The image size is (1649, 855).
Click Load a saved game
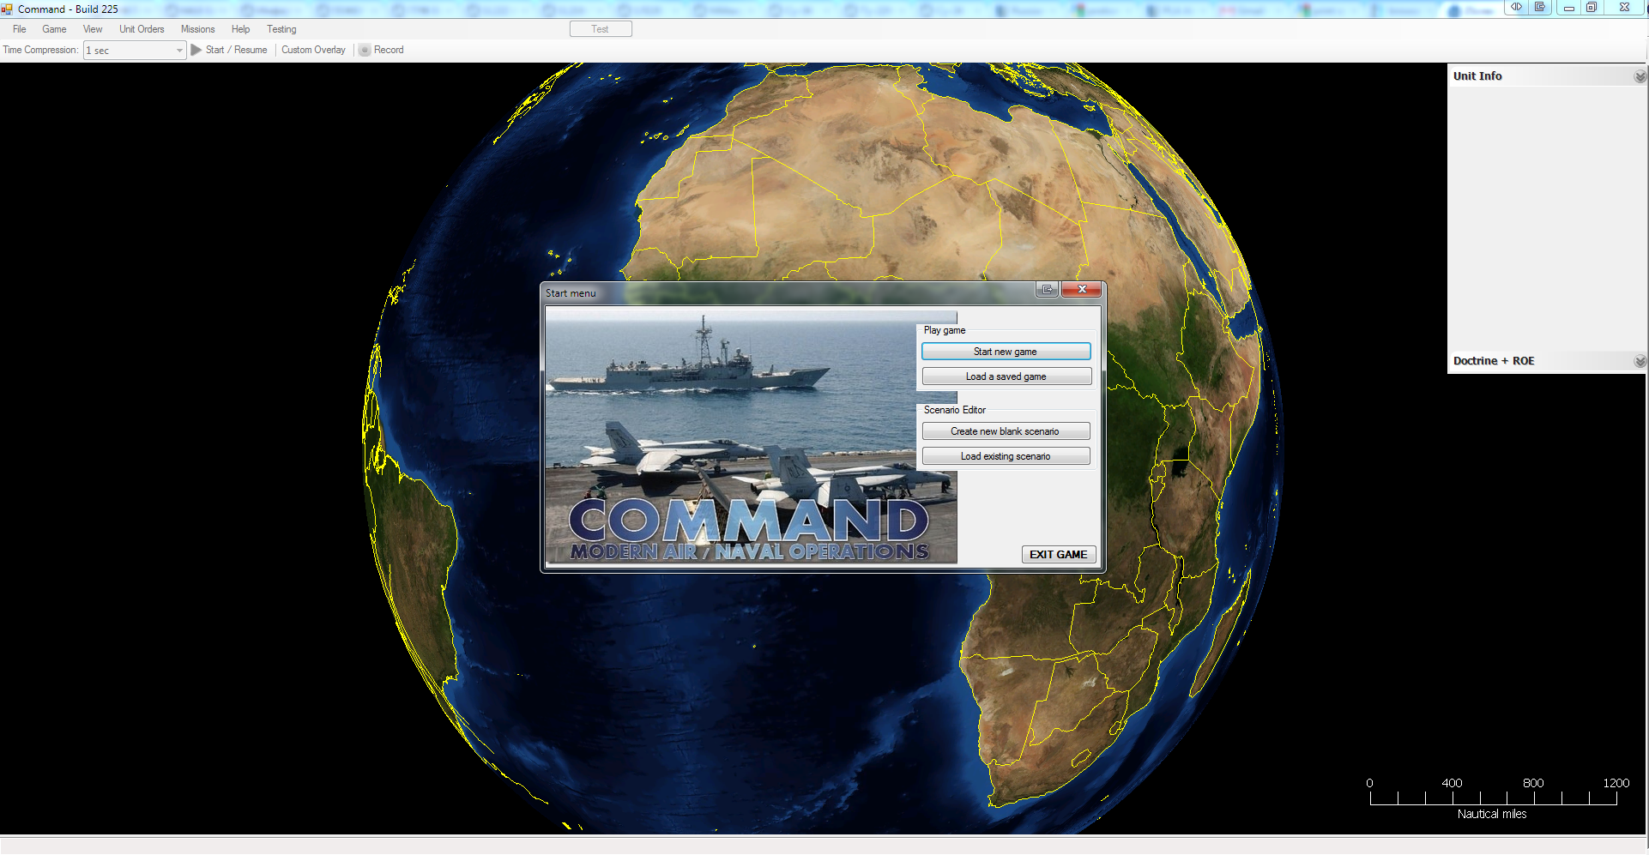pos(1006,376)
